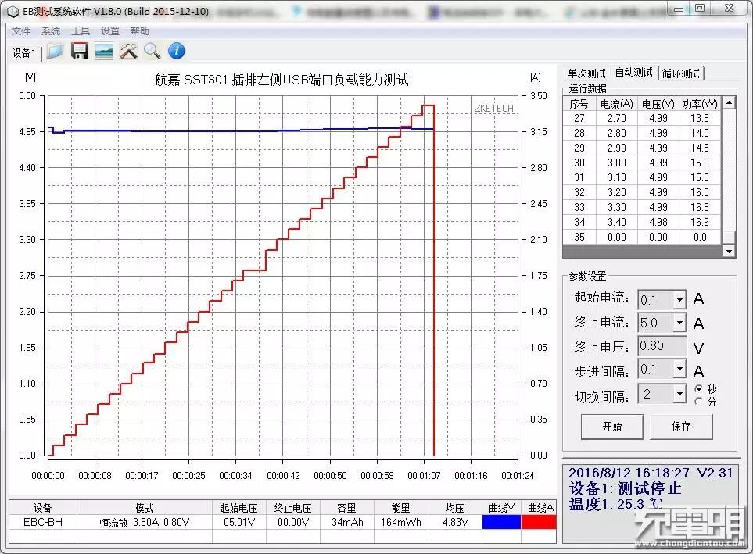Click the red 曲线A color swatch
This screenshot has width=753, height=554.
click(x=538, y=522)
